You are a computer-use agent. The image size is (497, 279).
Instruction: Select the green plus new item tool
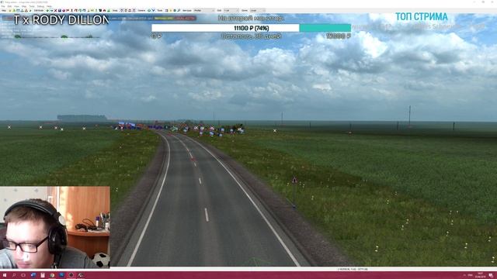(x=47, y=10)
